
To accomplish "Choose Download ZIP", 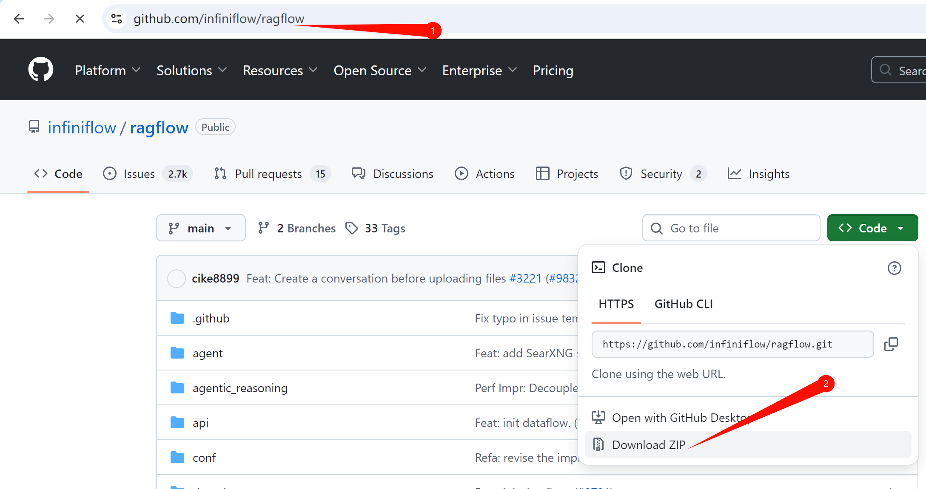I will click(x=748, y=445).
